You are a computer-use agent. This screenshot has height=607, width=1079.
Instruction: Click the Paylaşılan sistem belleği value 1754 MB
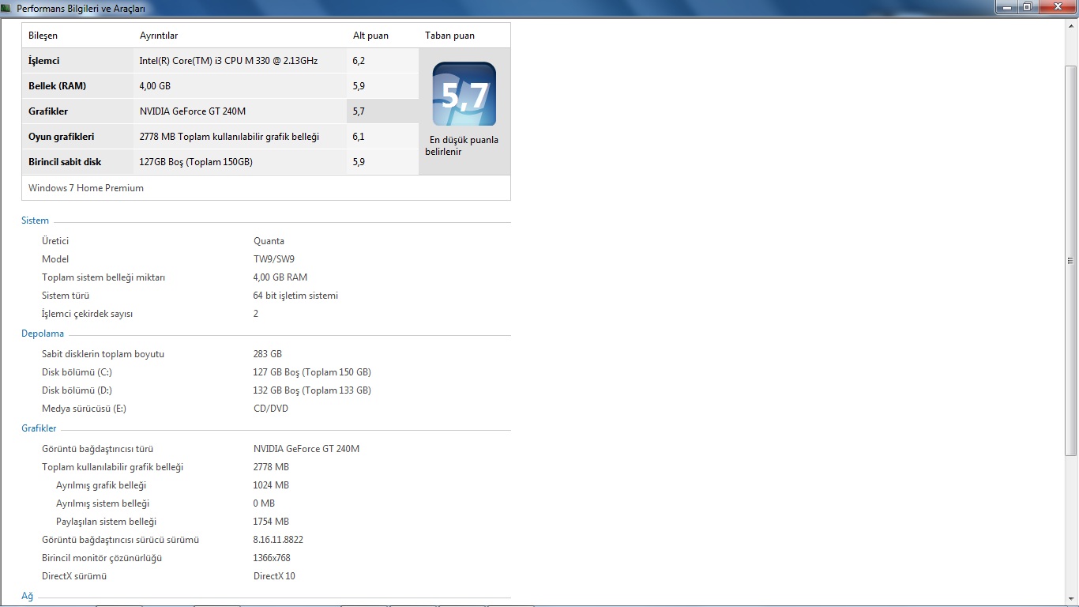[x=271, y=522]
